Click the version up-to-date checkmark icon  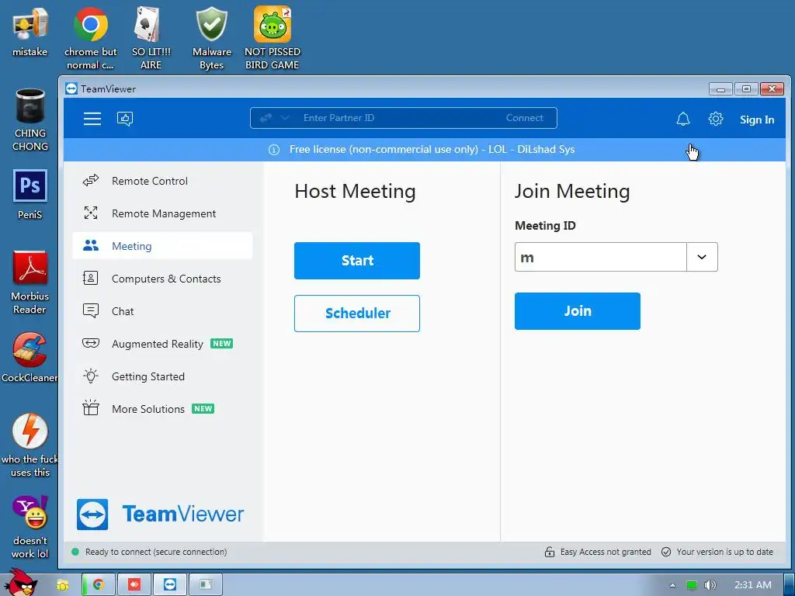(x=666, y=552)
